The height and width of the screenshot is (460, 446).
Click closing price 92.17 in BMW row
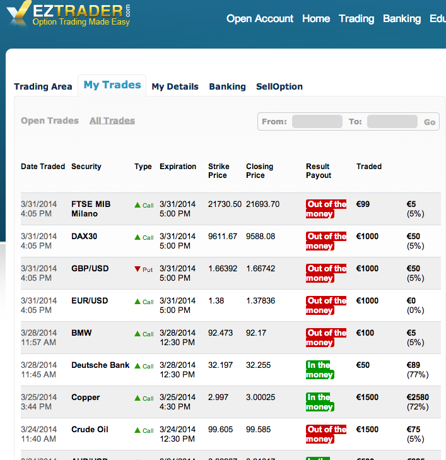coord(256,333)
